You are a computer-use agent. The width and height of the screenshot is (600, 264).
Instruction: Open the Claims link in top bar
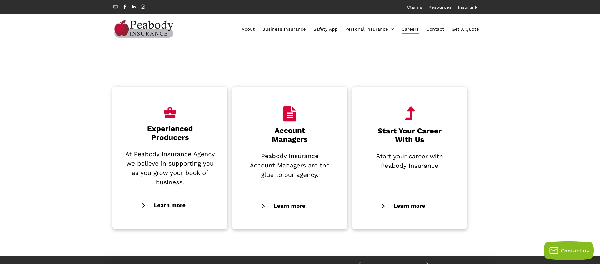(414, 7)
